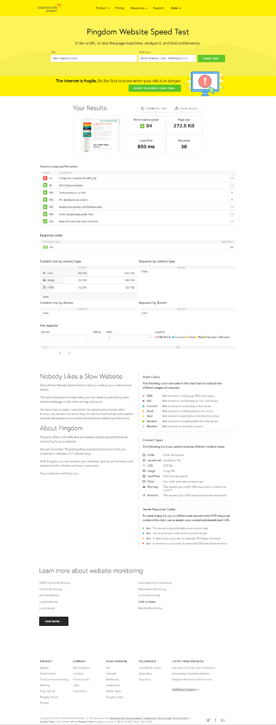
Task: Go to next page of file requests
Action: 69,353
